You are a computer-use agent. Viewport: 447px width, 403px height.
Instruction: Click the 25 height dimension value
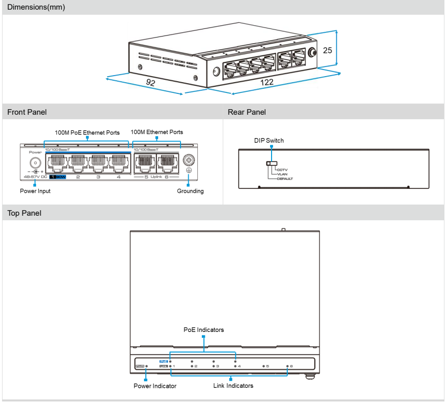coord(327,50)
